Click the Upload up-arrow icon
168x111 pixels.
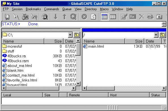64,17
